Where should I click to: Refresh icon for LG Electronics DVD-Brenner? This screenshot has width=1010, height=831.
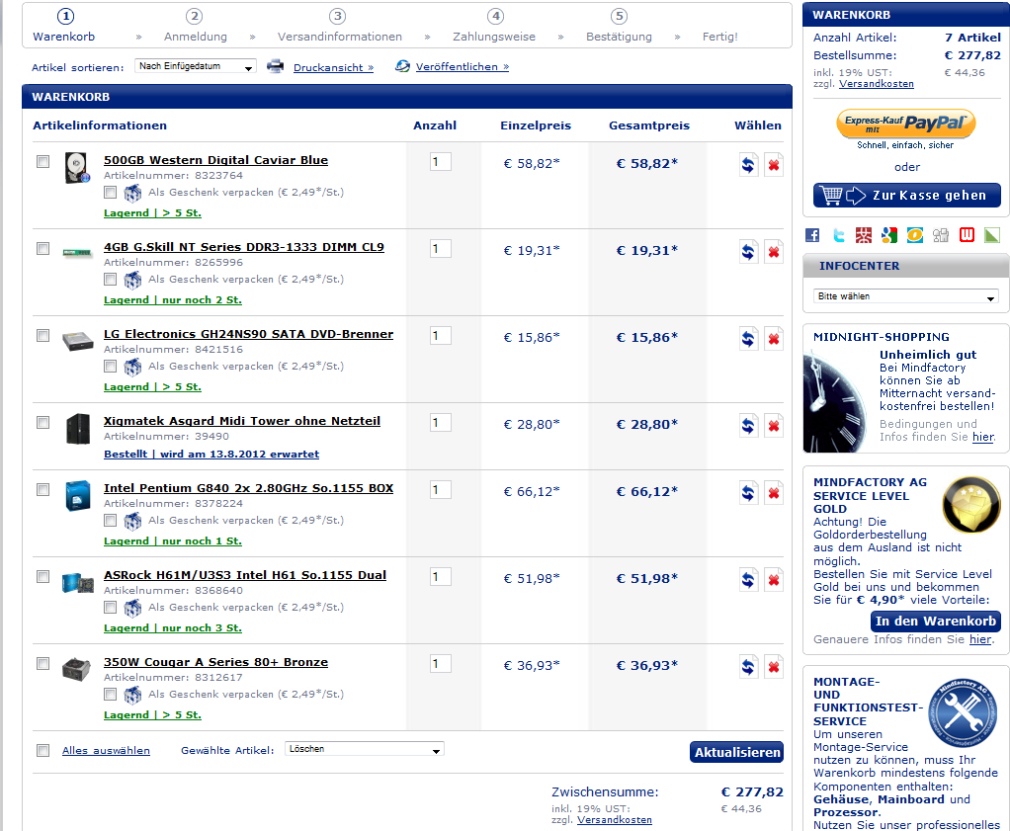(748, 339)
